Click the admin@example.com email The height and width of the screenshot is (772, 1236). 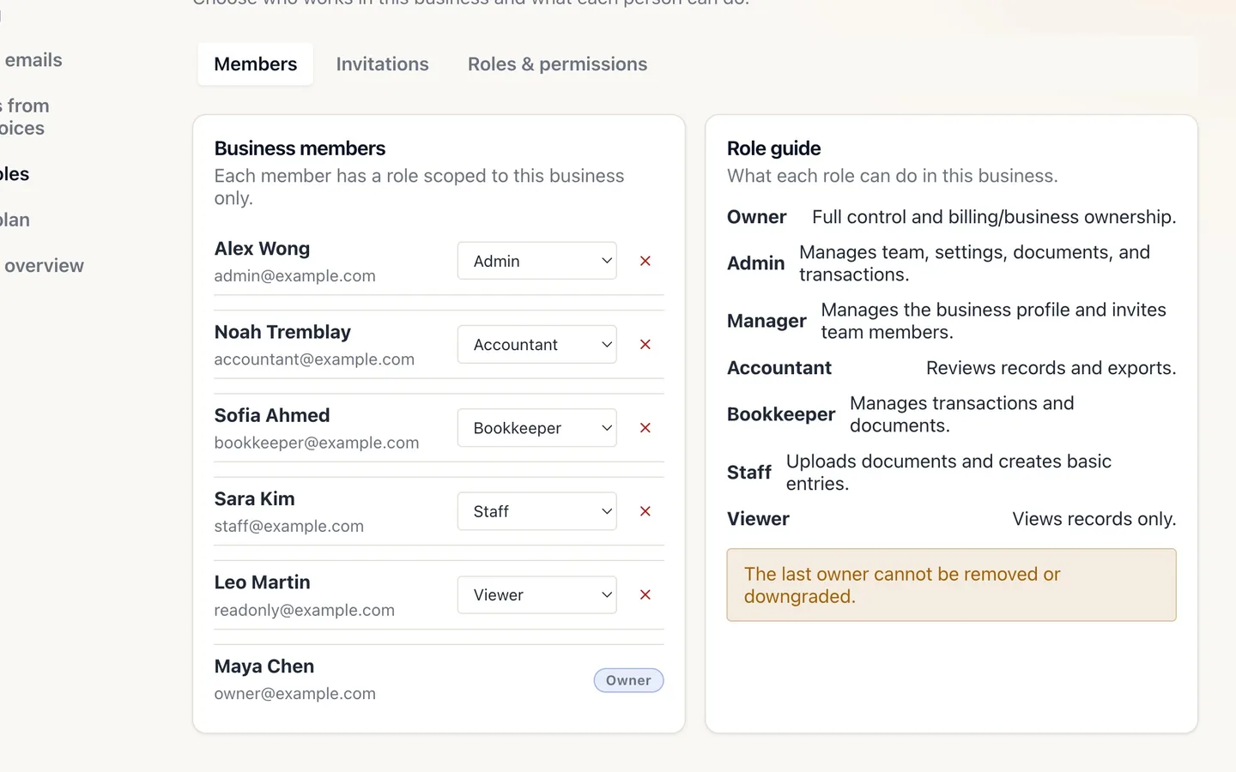pyautogui.click(x=294, y=276)
